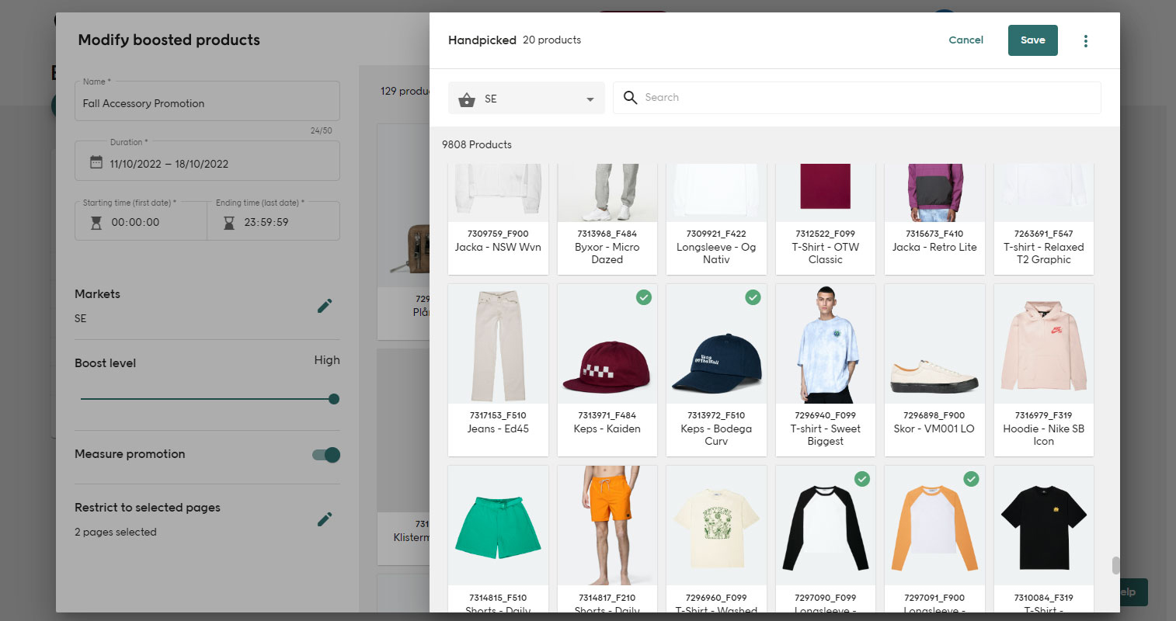
Task: Click the Ending time 23:59:59 field
Action: [x=273, y=221]
